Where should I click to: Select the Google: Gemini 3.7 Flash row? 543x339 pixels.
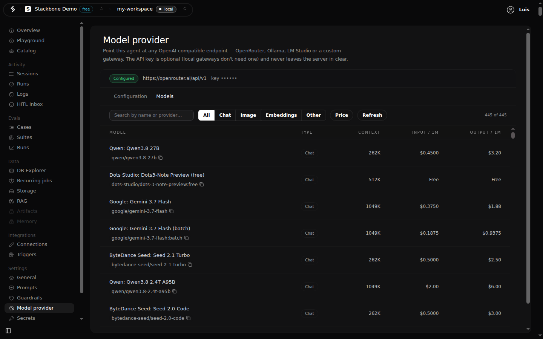click(305, 206)
